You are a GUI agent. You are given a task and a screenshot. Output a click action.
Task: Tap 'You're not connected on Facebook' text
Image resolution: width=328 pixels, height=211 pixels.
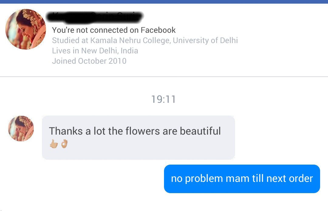(x=114, y=30)
